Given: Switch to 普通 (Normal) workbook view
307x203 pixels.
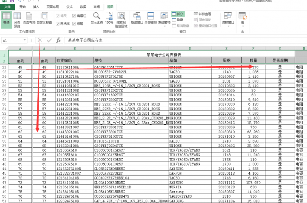Looking at the screenshot, I should pyautogui.click(x=6, y=19).
